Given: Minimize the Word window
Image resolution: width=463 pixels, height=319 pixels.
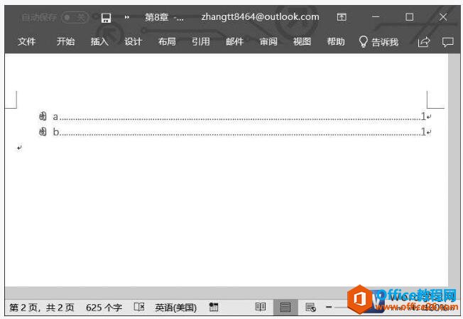Looking at the screenshot, I should 376,17.
